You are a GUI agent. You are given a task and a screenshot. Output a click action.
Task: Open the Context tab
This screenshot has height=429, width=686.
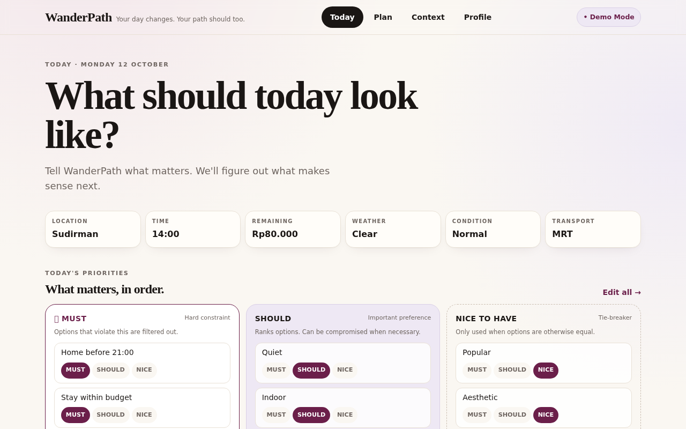coord(428,17)
